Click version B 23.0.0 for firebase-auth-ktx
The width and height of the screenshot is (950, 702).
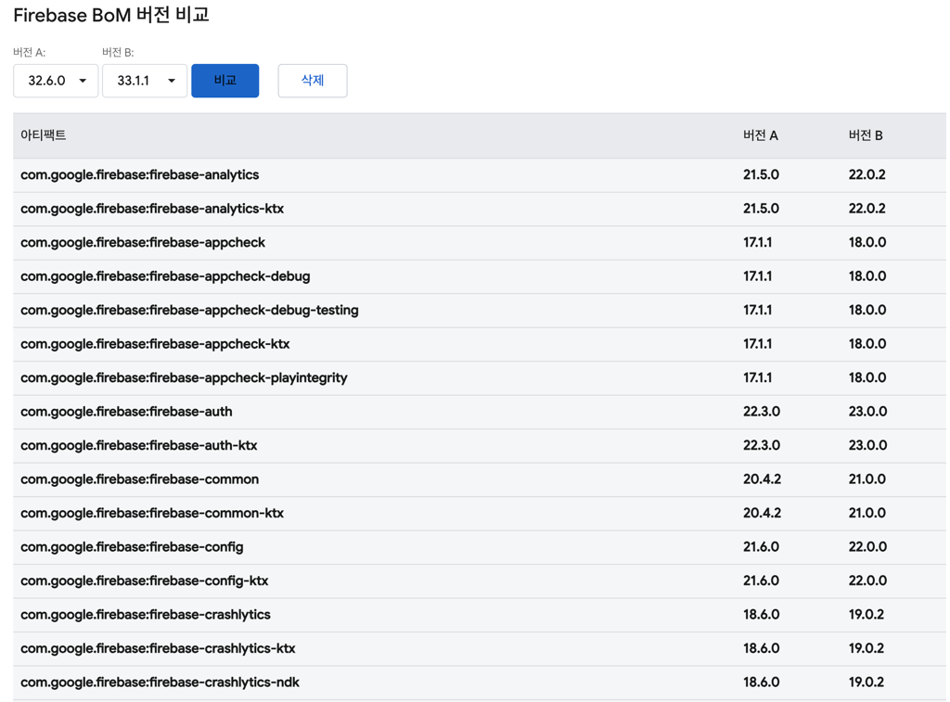point(867,446)
